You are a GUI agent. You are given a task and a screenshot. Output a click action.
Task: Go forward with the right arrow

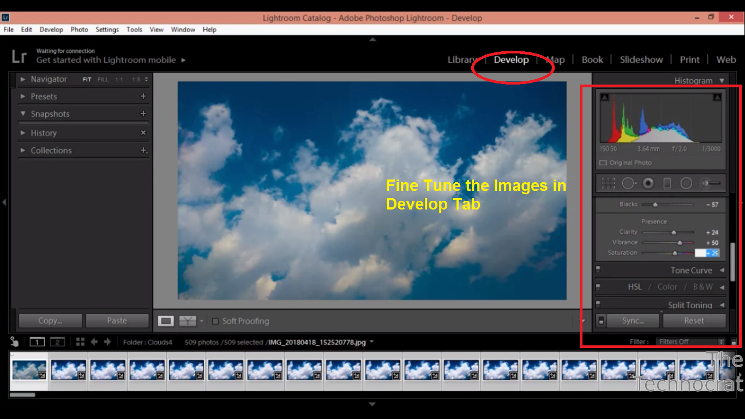pos(107,342)
